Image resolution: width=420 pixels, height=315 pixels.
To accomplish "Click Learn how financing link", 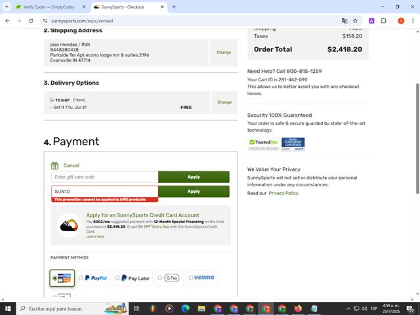I will pyautogui.click(x=95, y=236).
